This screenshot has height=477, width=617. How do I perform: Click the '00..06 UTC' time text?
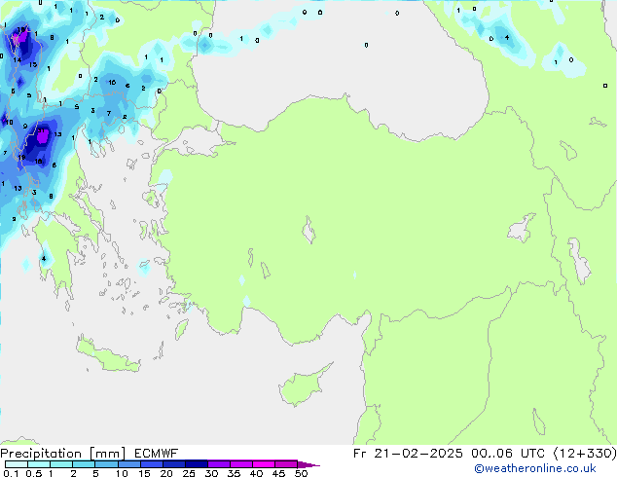[508, 454]
